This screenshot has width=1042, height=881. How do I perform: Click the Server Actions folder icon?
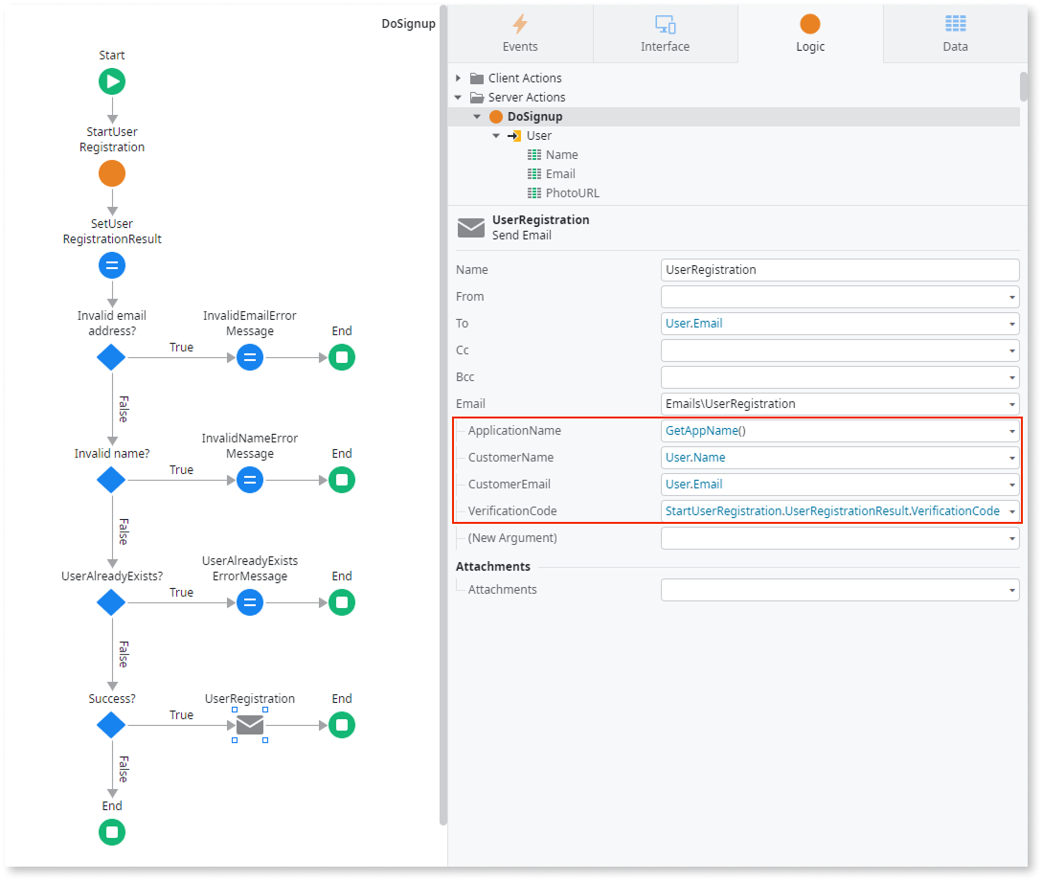477,98
